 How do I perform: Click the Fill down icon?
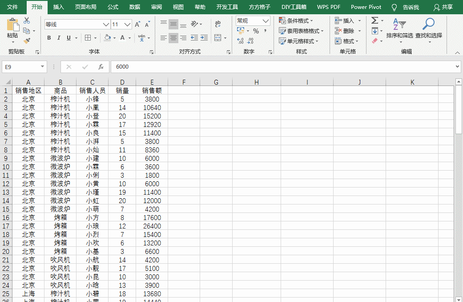tap(374, 31)
